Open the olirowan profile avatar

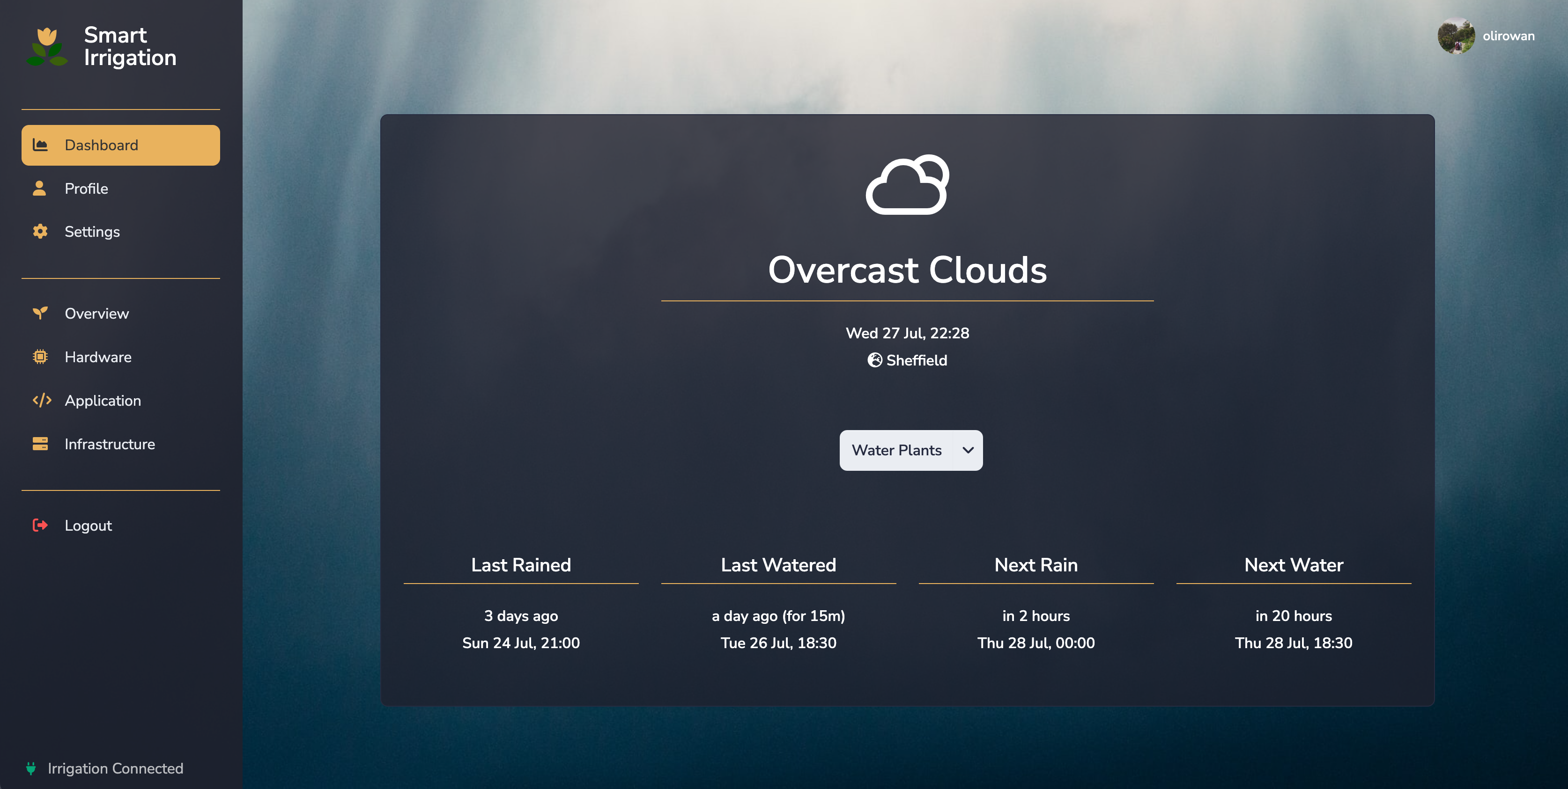click(x=1456, y=36)
